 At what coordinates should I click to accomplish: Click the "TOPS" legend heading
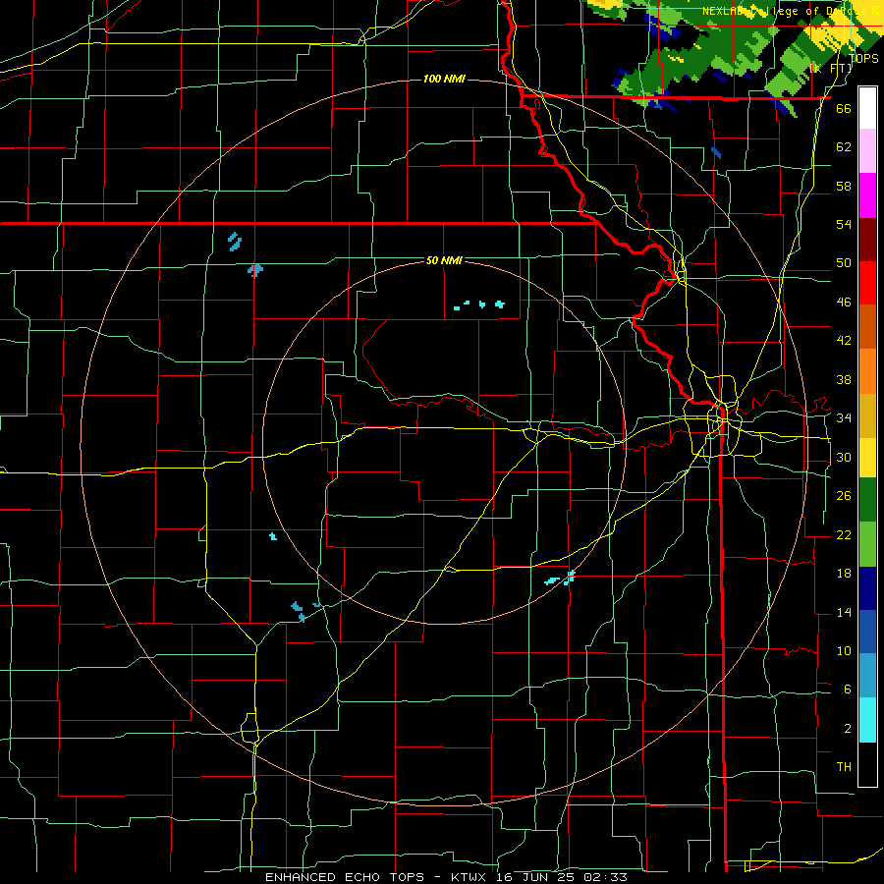tap(863, 59)
